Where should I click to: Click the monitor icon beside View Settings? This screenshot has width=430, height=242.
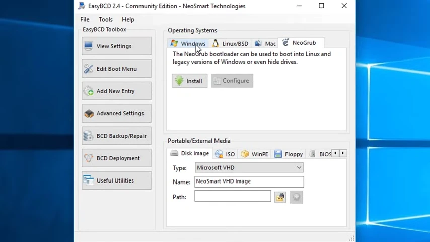(x=88, y=46)
